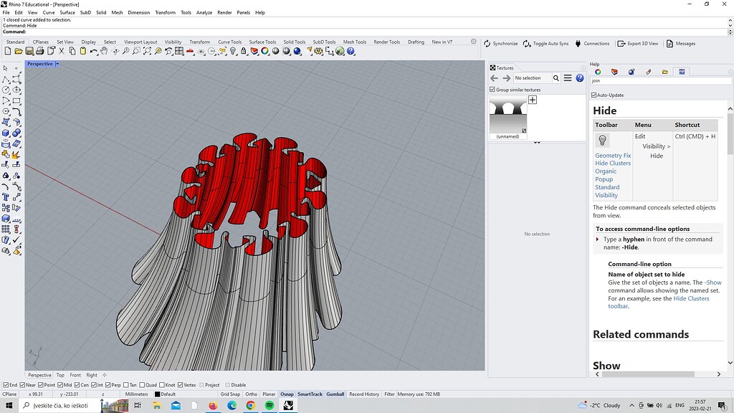This screenshot has height=413, width=734.
Task: Open the No selection dropdown in Textures panel
Action: point(529,77)
